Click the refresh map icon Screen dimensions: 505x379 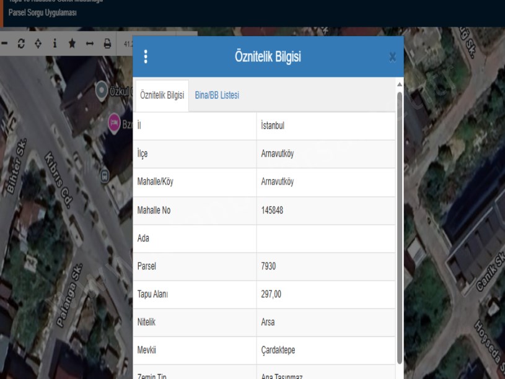click(x=21, y=44)
